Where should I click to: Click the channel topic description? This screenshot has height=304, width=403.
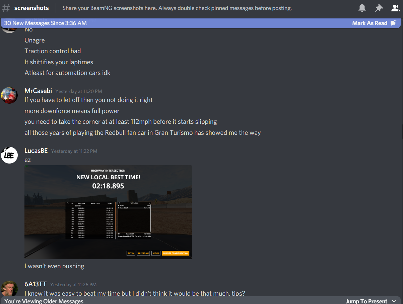tap(177, 8)
